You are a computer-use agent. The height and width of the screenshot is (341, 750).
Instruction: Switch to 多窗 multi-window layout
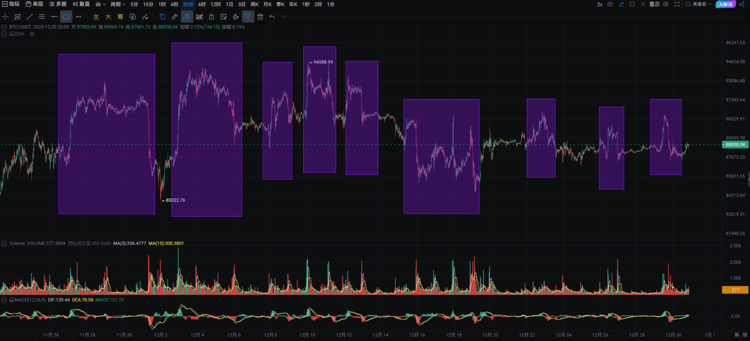pos(57,4)
